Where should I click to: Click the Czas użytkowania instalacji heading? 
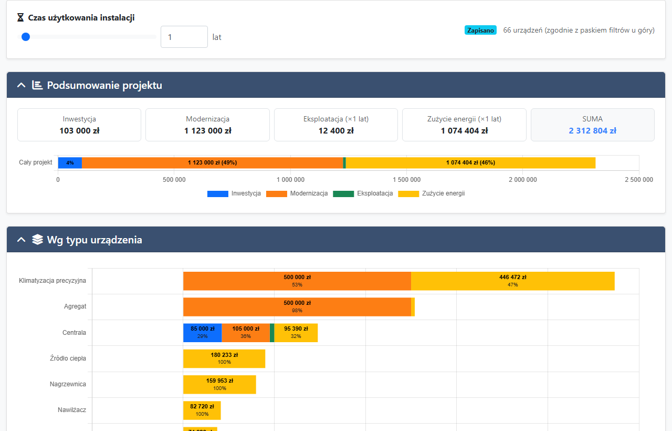81,18
